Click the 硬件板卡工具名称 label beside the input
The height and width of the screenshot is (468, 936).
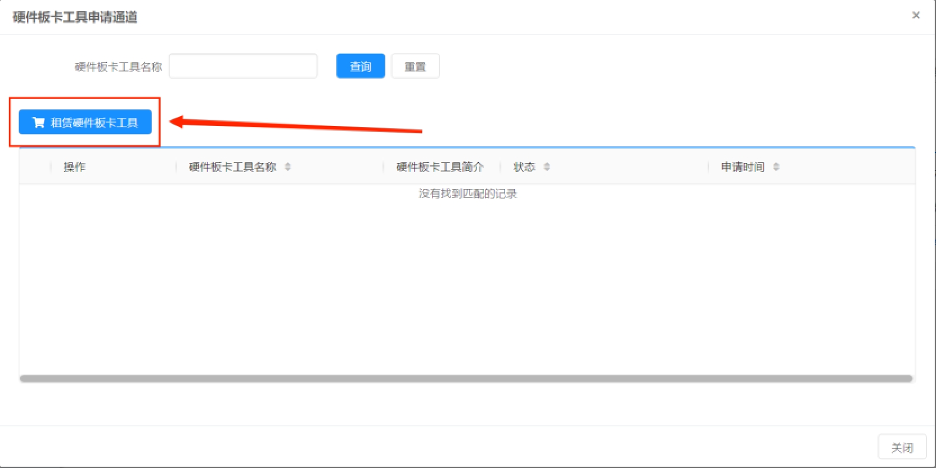click(118, 67)
